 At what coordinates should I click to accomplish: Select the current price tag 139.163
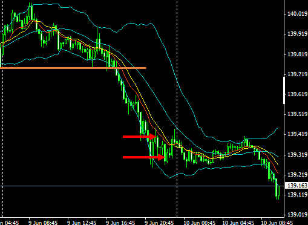[297, 186]
